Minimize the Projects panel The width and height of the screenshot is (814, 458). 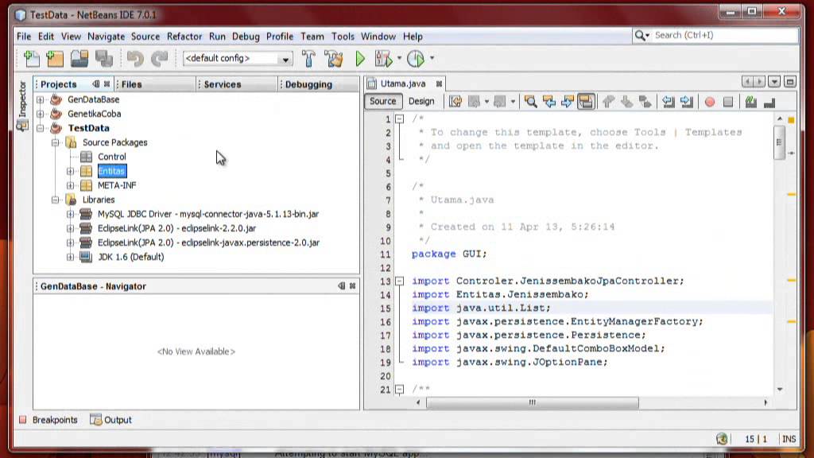96,83
